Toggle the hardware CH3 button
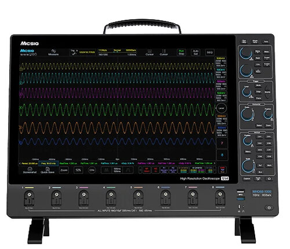The height and width of the screenshot is (249, 290). (x=259, y=150)
